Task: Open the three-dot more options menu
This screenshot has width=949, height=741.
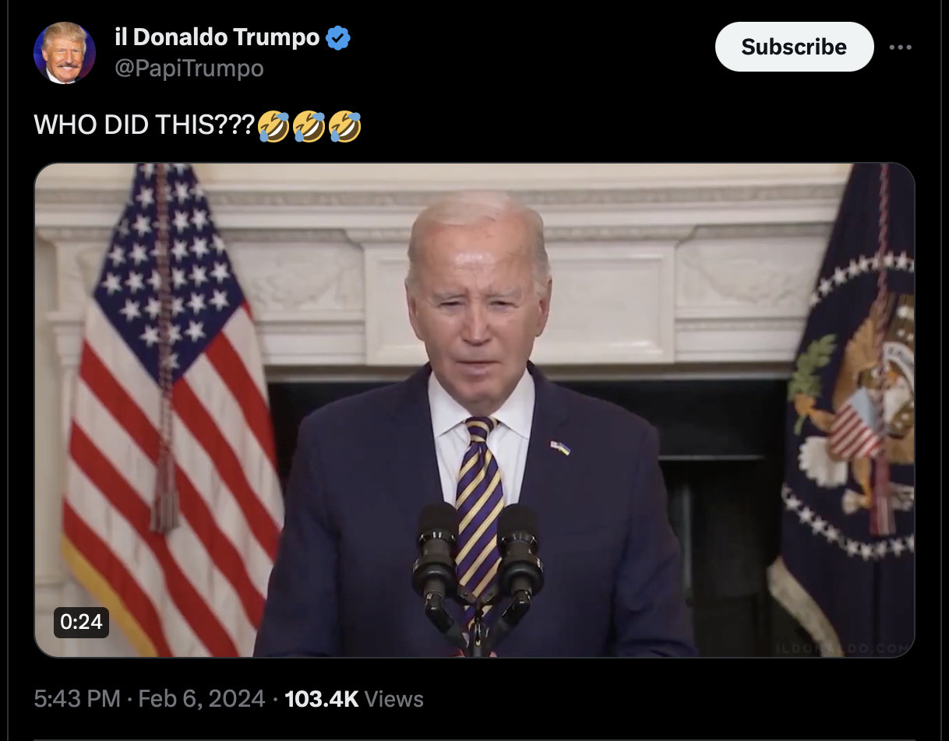Action: click(x=900, y=47)
